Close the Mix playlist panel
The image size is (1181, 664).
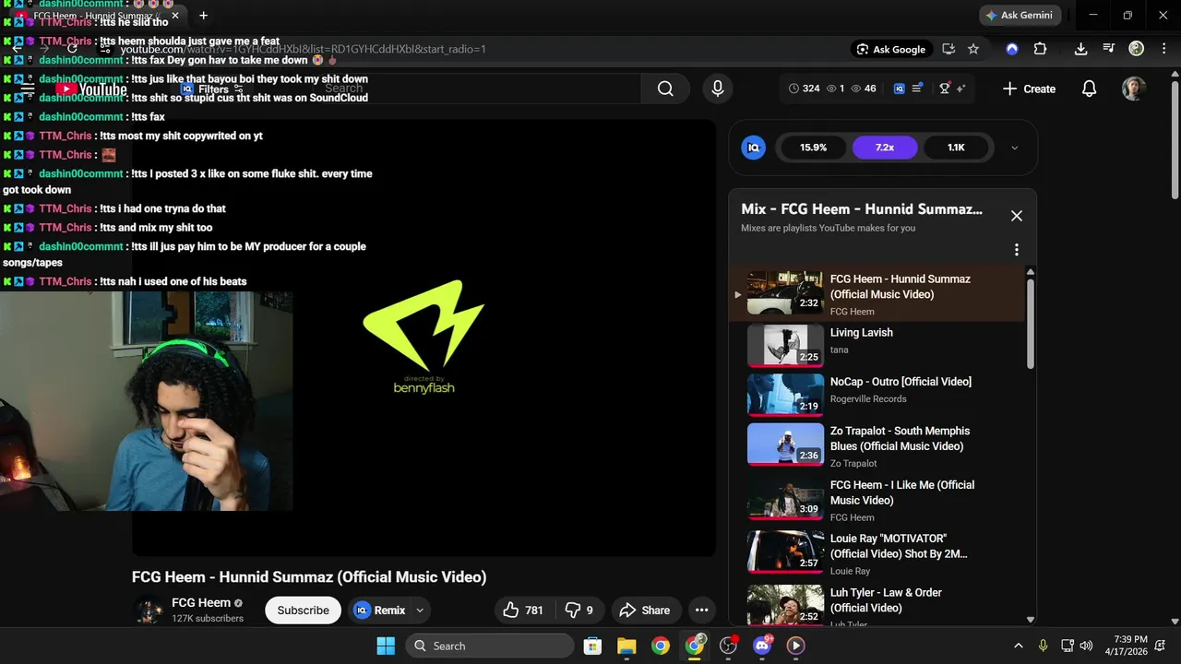pyautogui.click(x=1016, y=216)
